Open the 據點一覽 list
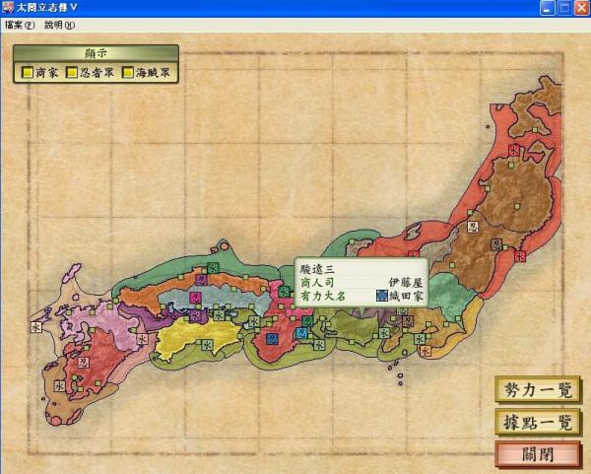 [x=538, y=423]
